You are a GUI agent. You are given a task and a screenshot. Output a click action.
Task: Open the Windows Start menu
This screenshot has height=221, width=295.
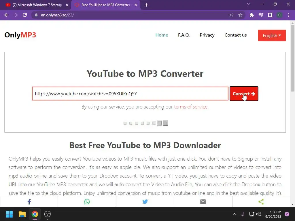click(9, 214)
